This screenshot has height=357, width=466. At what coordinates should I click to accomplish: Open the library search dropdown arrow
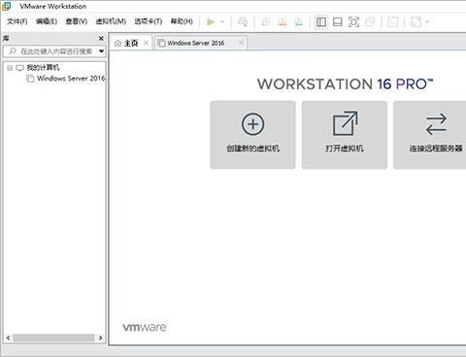point(101,51)
